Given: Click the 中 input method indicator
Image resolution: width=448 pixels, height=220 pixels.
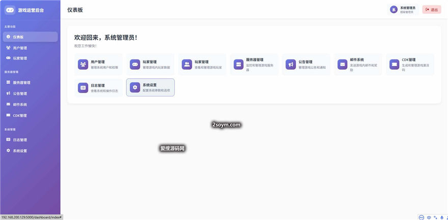Looking at the screenshot, I should click(429, 217).
